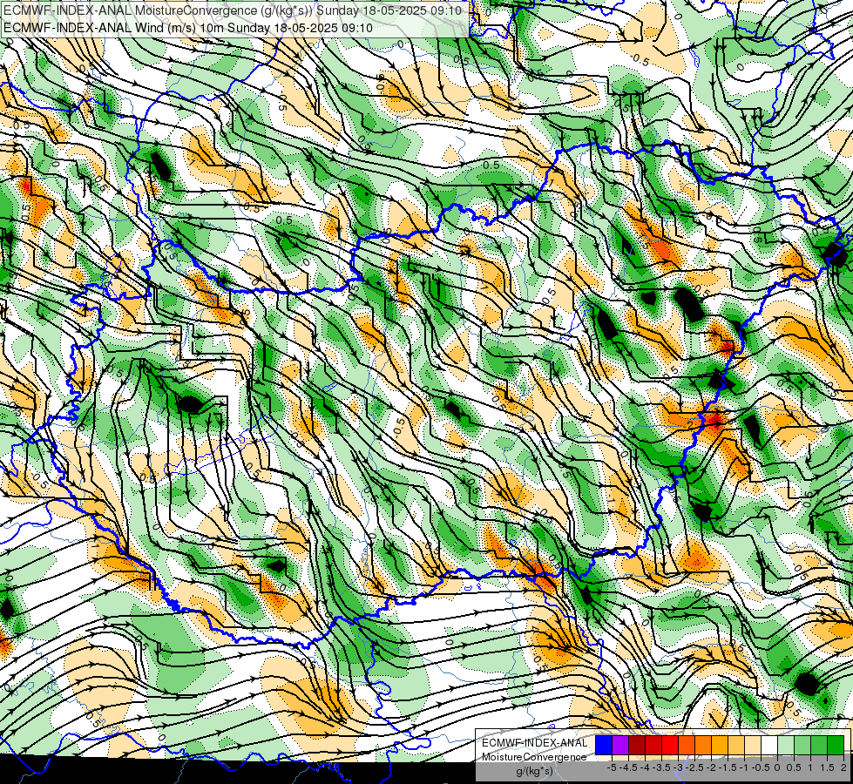Click the white legend swatch
The image size is (853, 784).
[769, 745]
